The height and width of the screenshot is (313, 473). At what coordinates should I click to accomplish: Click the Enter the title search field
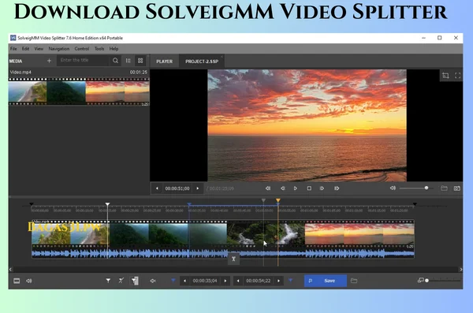coord(84,61)
